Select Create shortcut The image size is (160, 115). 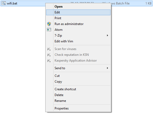[78, 89]
